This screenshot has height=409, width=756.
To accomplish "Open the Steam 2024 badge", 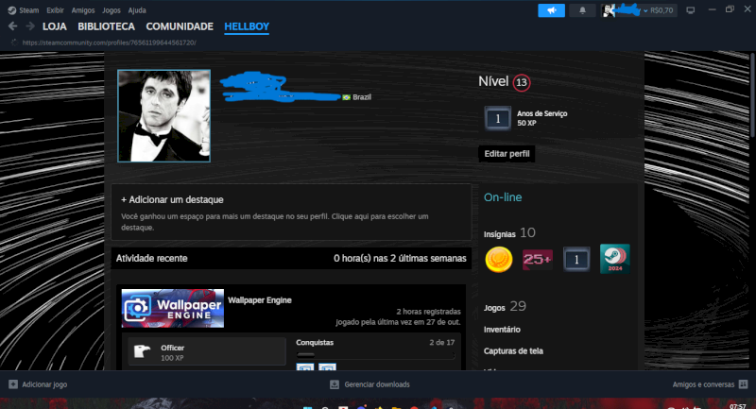I will [614, 259].
